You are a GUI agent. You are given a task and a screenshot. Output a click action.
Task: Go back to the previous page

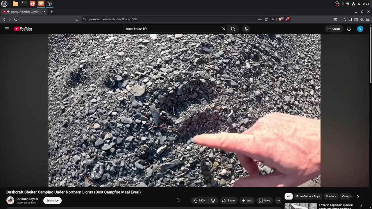pyautogui.click(x=4, y=19)
